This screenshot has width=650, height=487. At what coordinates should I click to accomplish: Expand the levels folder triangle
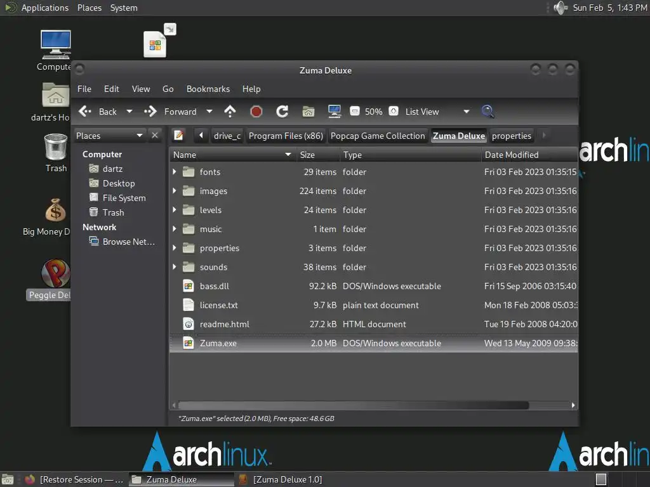tap(175, 210)
